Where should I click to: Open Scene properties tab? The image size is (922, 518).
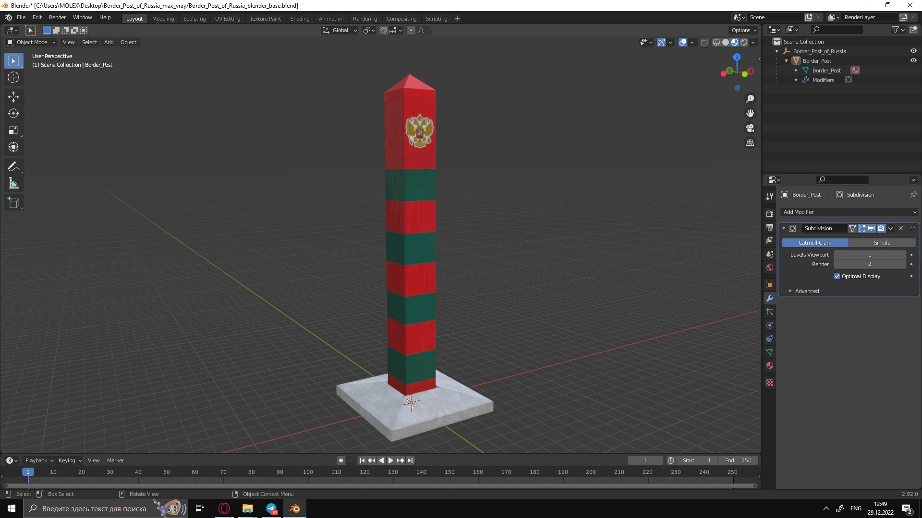tap(770, 254)
